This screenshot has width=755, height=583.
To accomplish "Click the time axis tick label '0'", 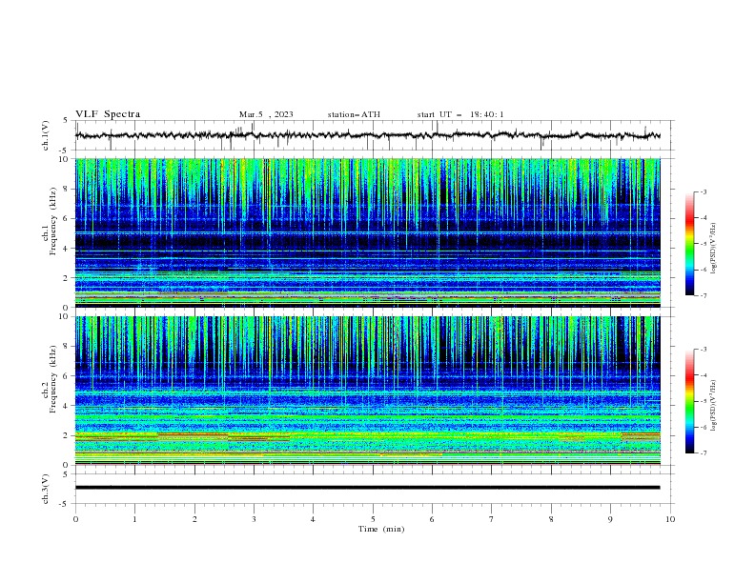I will coord(75,519).
